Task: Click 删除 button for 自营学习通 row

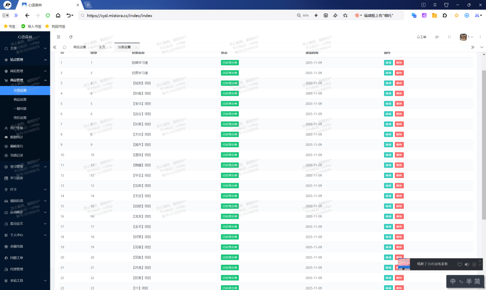Action: [399, 73]
